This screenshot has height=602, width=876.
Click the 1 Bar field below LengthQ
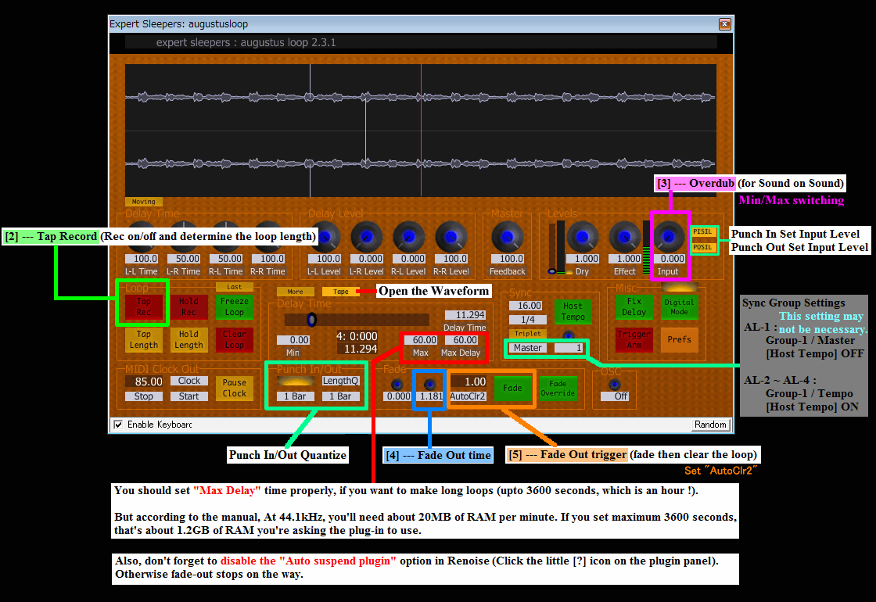(x=341, y=396)
